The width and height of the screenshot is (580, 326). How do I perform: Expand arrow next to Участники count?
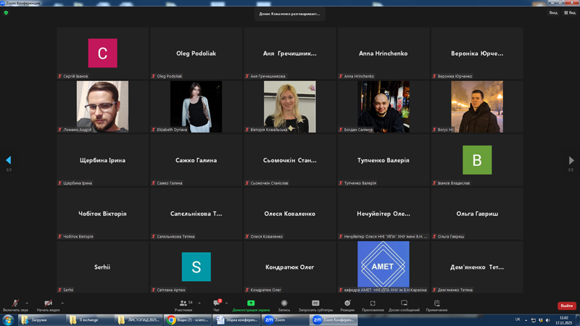pos(199,303)
